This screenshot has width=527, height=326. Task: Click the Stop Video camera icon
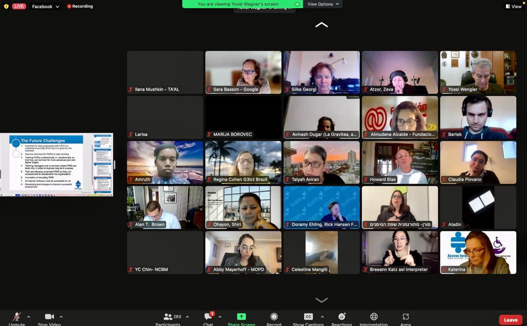click(x=49, y=317)
